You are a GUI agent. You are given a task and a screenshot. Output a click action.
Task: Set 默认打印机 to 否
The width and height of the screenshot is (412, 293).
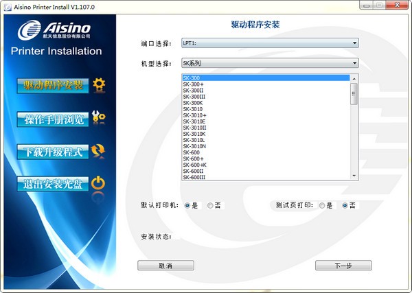tap(210, 206)
